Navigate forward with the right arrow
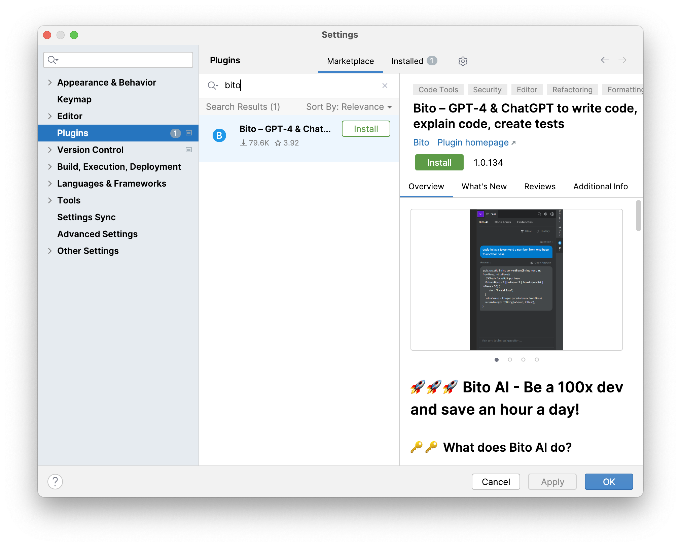The image size is (681, 547). (x=622, y=60)
